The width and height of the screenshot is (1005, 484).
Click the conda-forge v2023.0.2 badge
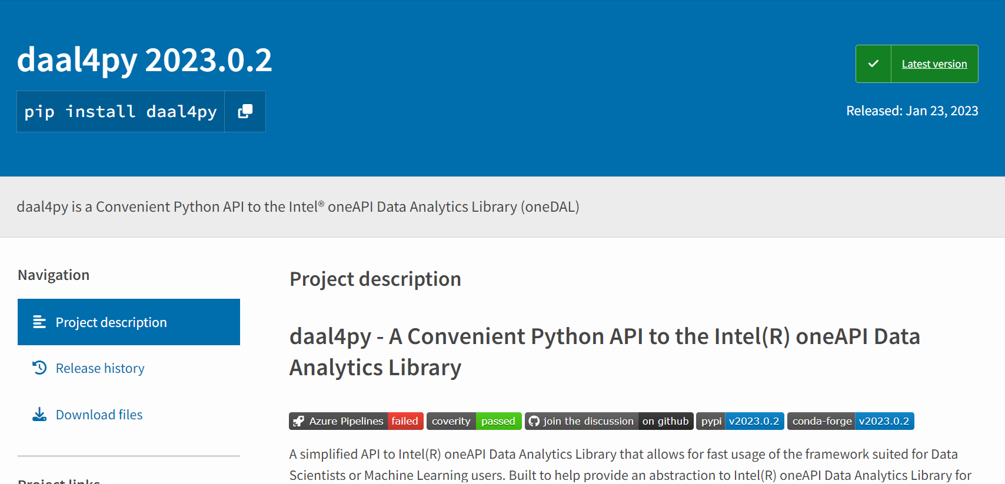[x=850, y=421]
